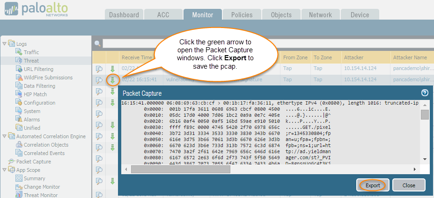The image size is (434, 198).
Task: Click Palo Alto Networks logo
Action: tap(36, 9)
